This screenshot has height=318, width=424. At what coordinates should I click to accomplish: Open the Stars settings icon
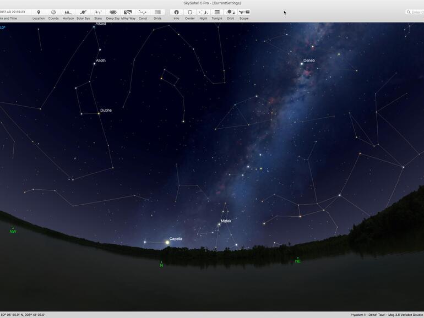pyautogui.click(x=98, y=12)
